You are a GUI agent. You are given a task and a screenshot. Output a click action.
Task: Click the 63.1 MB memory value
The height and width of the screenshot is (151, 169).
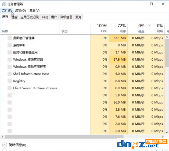(x=120, y=38)
